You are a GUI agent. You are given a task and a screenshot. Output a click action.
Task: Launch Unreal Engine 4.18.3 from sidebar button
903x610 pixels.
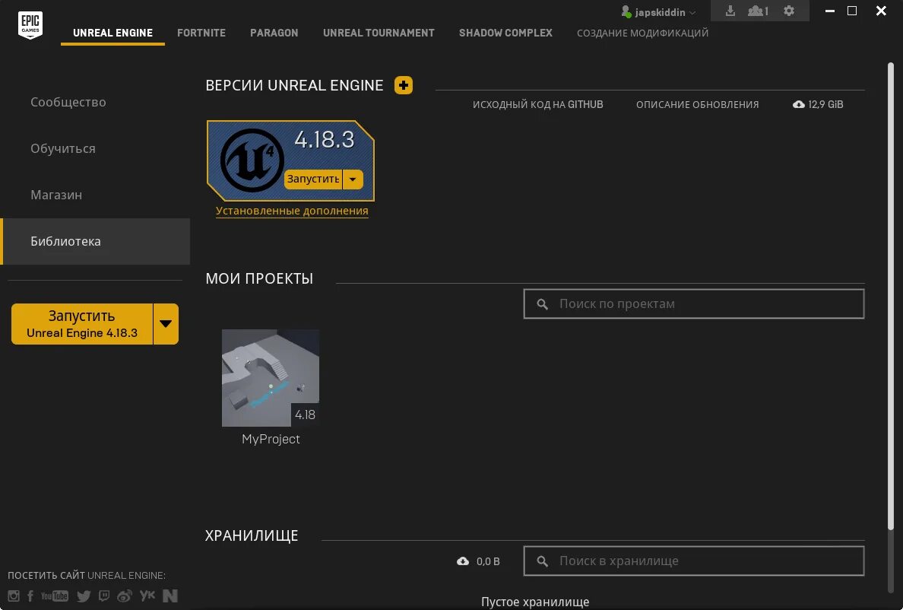pos(82,324)
